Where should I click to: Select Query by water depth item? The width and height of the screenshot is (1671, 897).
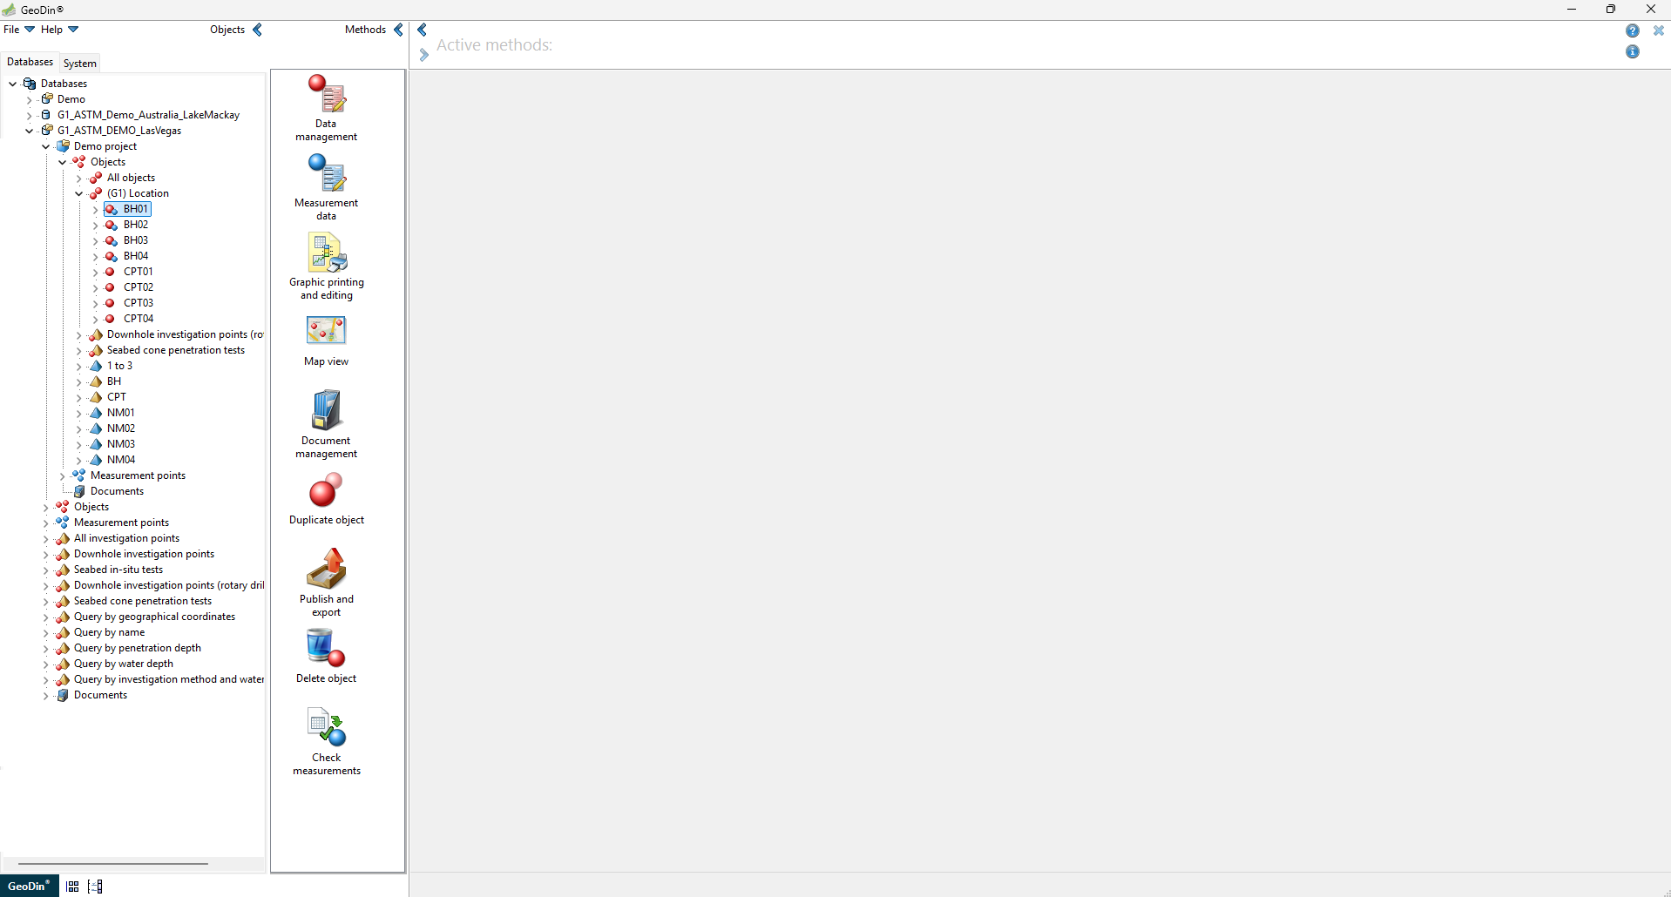pyautogui.click(x=123, y=664)
